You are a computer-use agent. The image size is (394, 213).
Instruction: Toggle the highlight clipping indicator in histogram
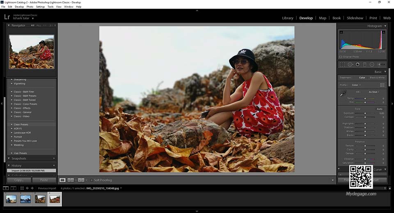[384, 32]
